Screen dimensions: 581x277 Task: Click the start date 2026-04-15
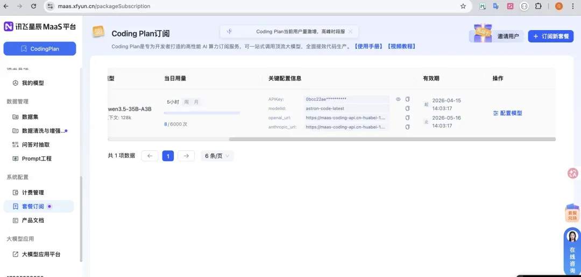(447, 100)
